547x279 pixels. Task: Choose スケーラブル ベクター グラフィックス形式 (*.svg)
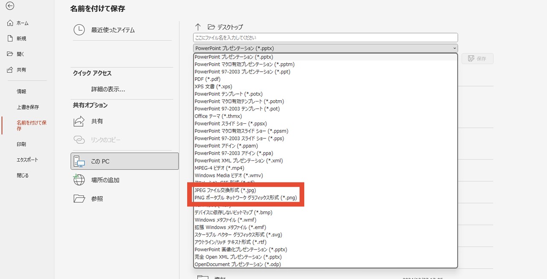(x=325, y=235)
